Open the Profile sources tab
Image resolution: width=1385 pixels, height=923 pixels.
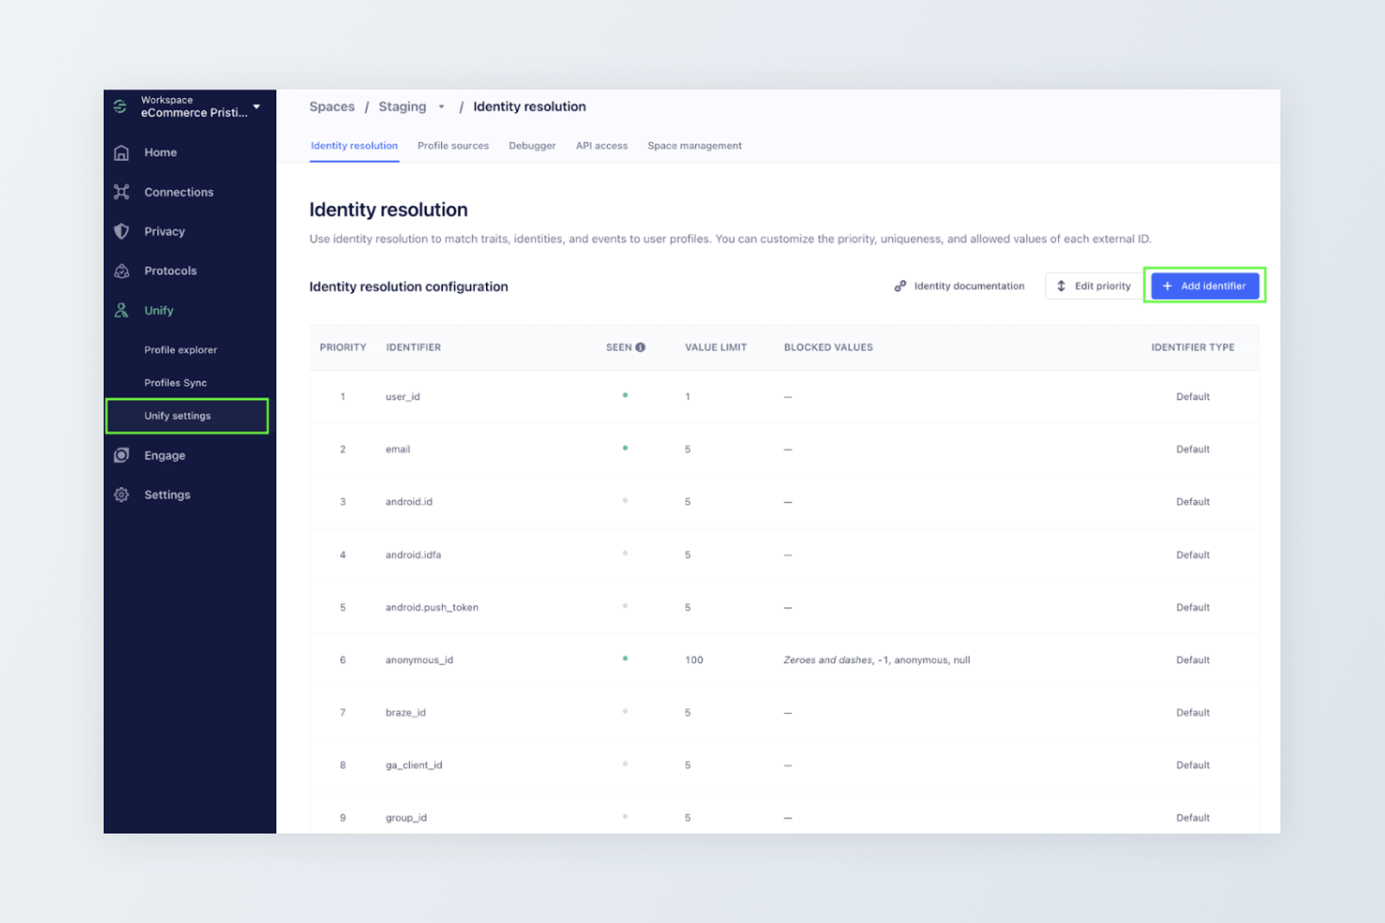(x=453, y=146)
